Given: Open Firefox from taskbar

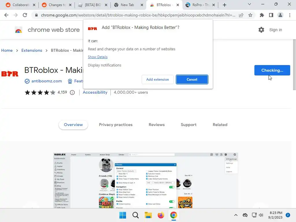Looking at the screenshot, I should (161, 215).
